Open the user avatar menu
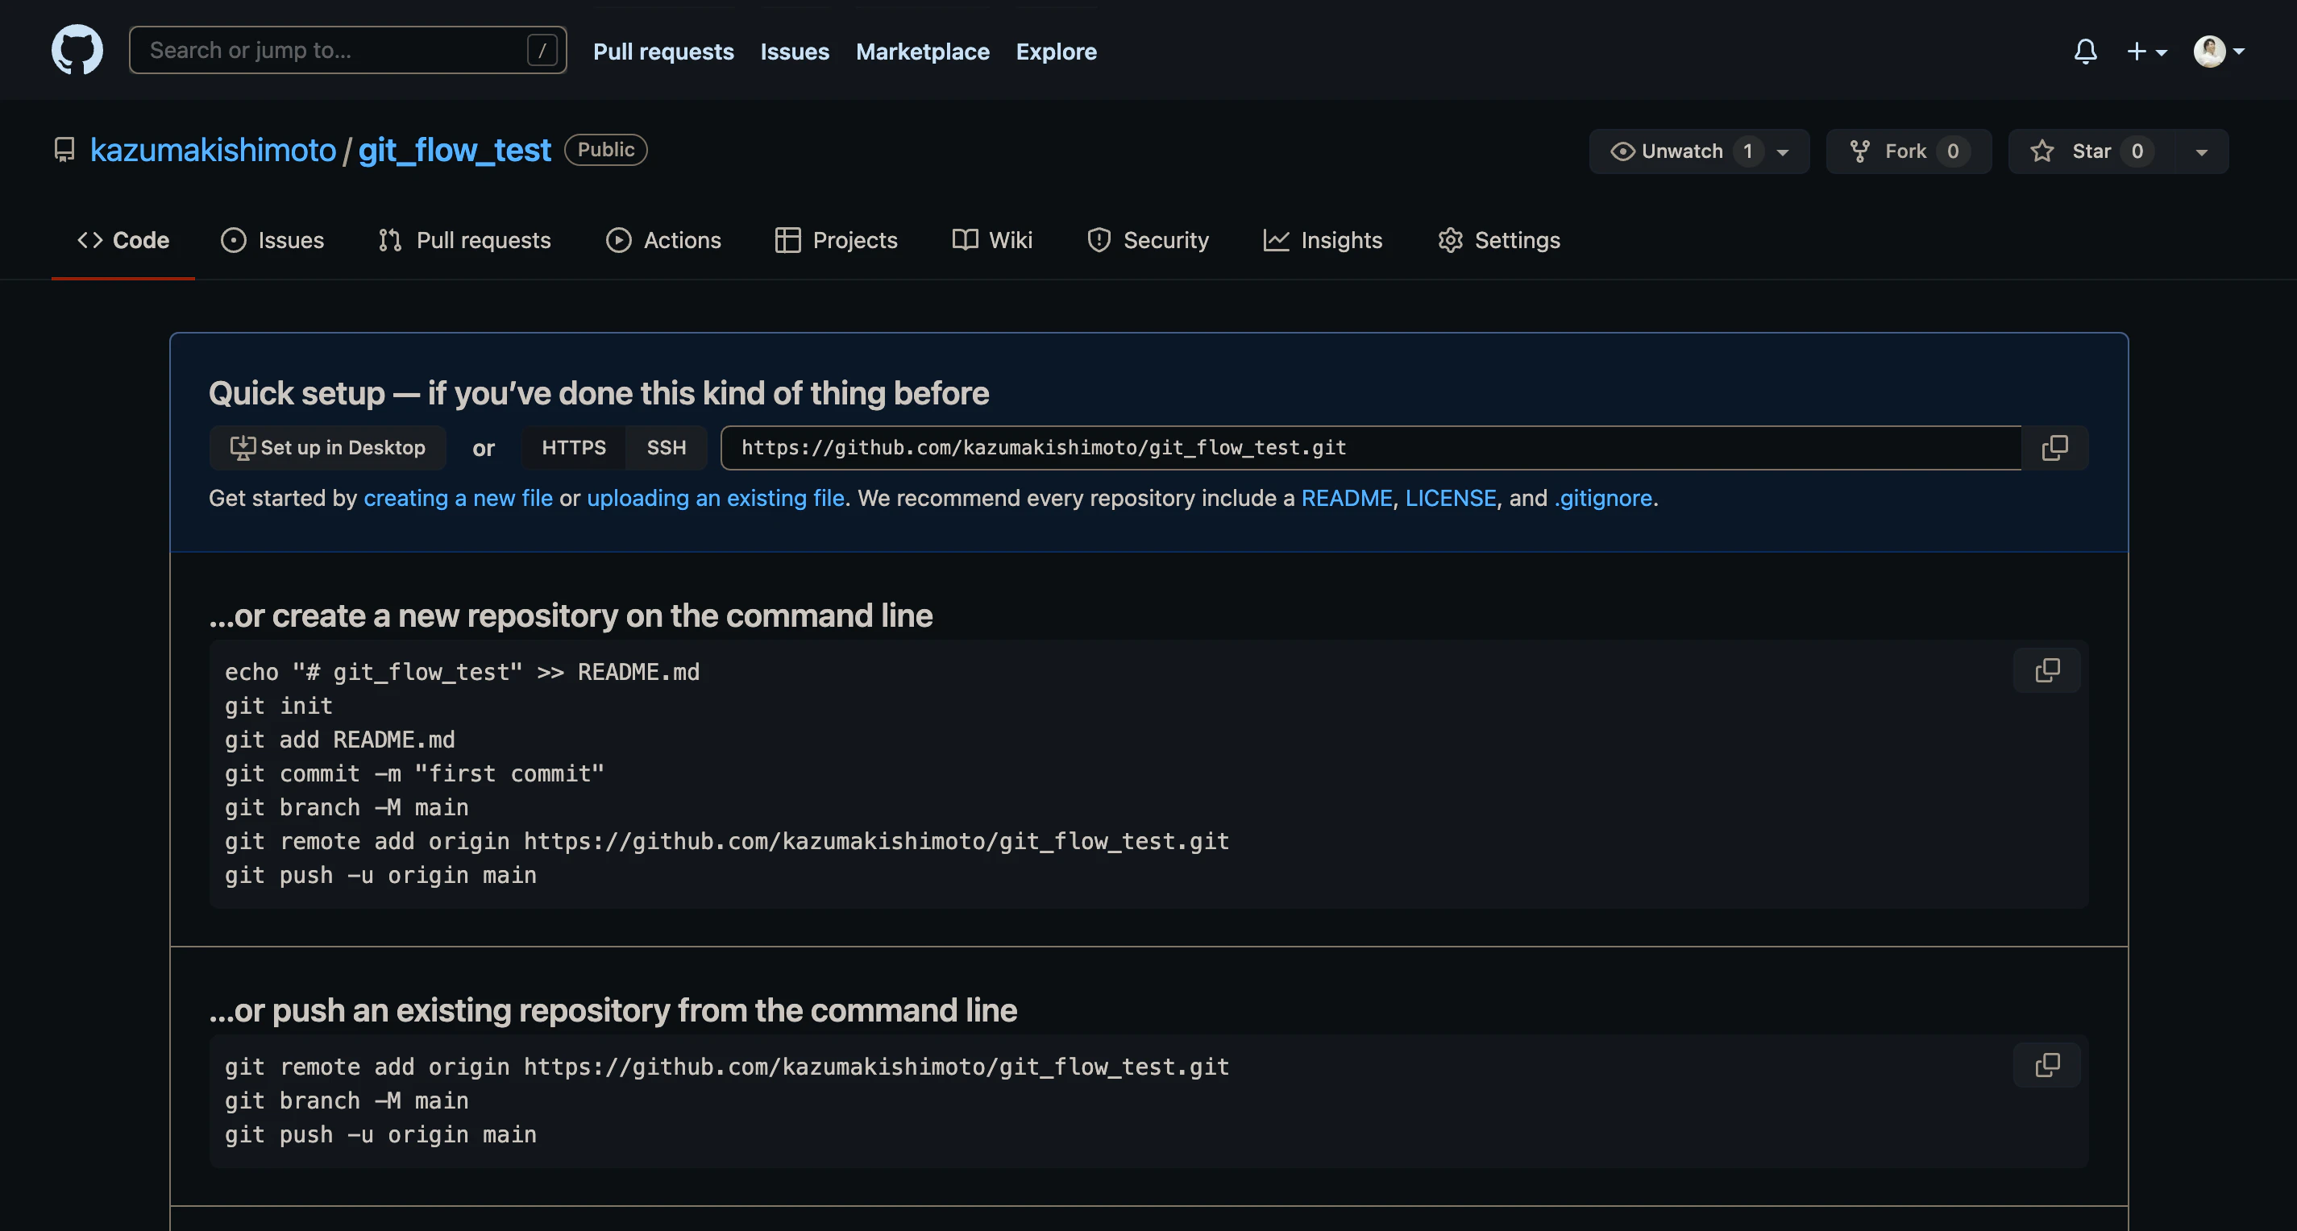2297x1231 pixels. pos(2219,51)
